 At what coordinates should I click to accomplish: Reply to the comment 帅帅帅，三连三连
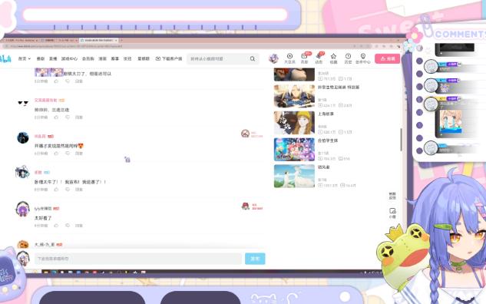tap(79, 117)
